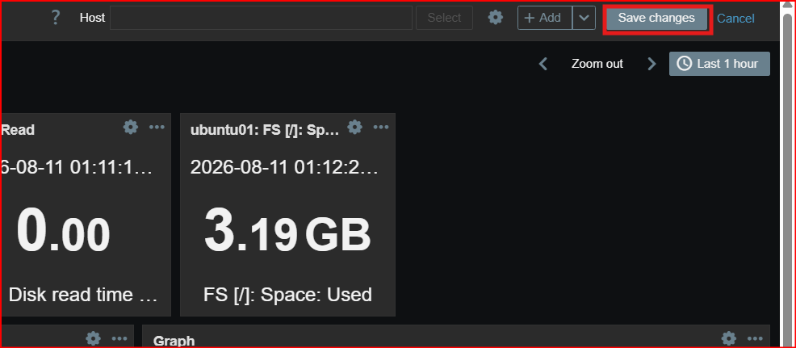This screenshot has width=796, height=348.
Task: Edit the Disk Read widget via gear icon
Action: pyautogui.click(x=131, y=127)
